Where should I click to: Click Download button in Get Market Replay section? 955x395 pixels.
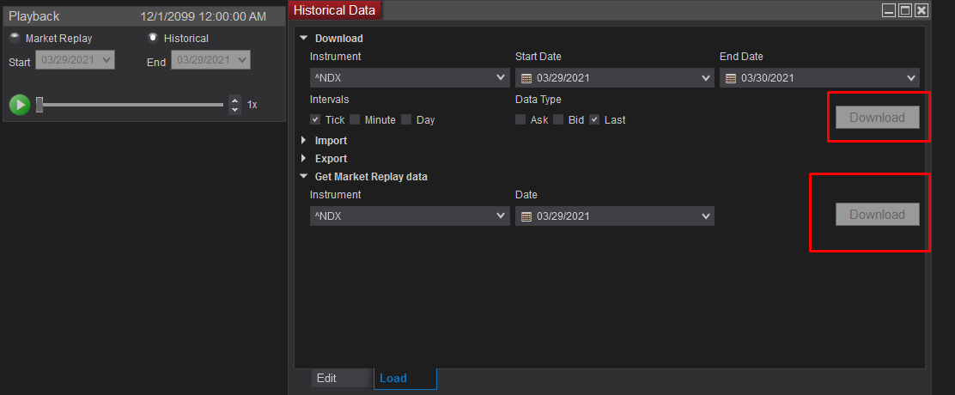point(877,215)
